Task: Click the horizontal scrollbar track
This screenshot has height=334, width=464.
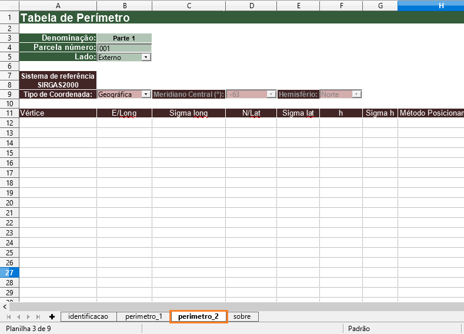Action: (235, 306)
